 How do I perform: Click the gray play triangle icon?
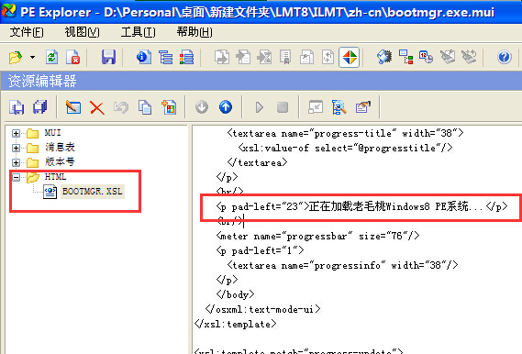260,107
